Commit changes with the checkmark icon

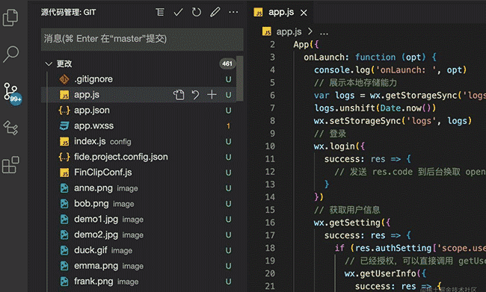(178, 13)
